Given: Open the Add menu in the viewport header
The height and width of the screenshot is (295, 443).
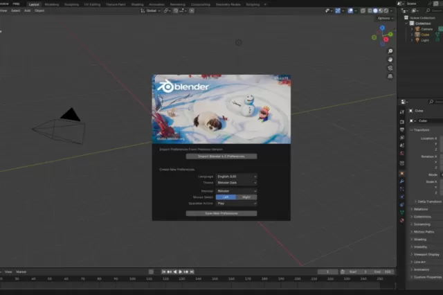Looking at the screenshot, I should tap(28, 11).
